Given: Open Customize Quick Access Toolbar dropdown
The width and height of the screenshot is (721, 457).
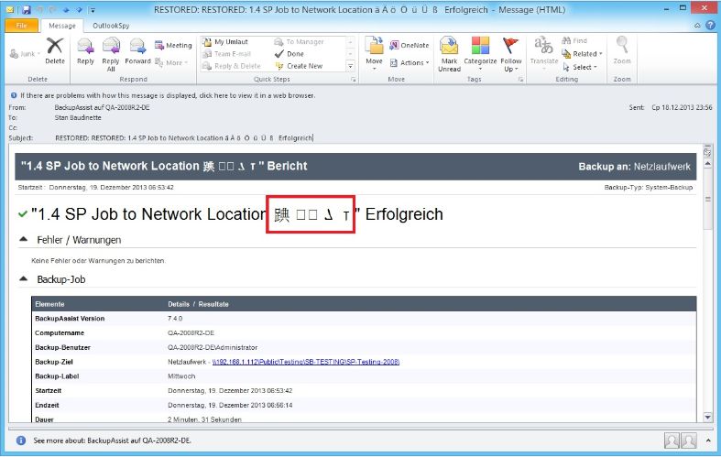Looking at the screenshot, I should coord(93,10).
